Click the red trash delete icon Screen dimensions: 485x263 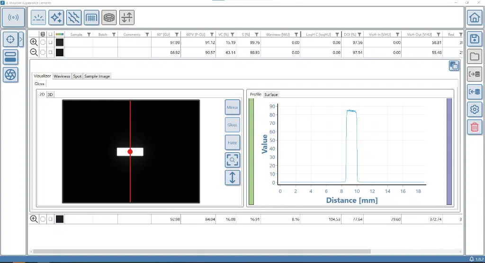[x=474, y=127]
